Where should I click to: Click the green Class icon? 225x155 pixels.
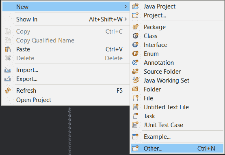click(135, 36)
